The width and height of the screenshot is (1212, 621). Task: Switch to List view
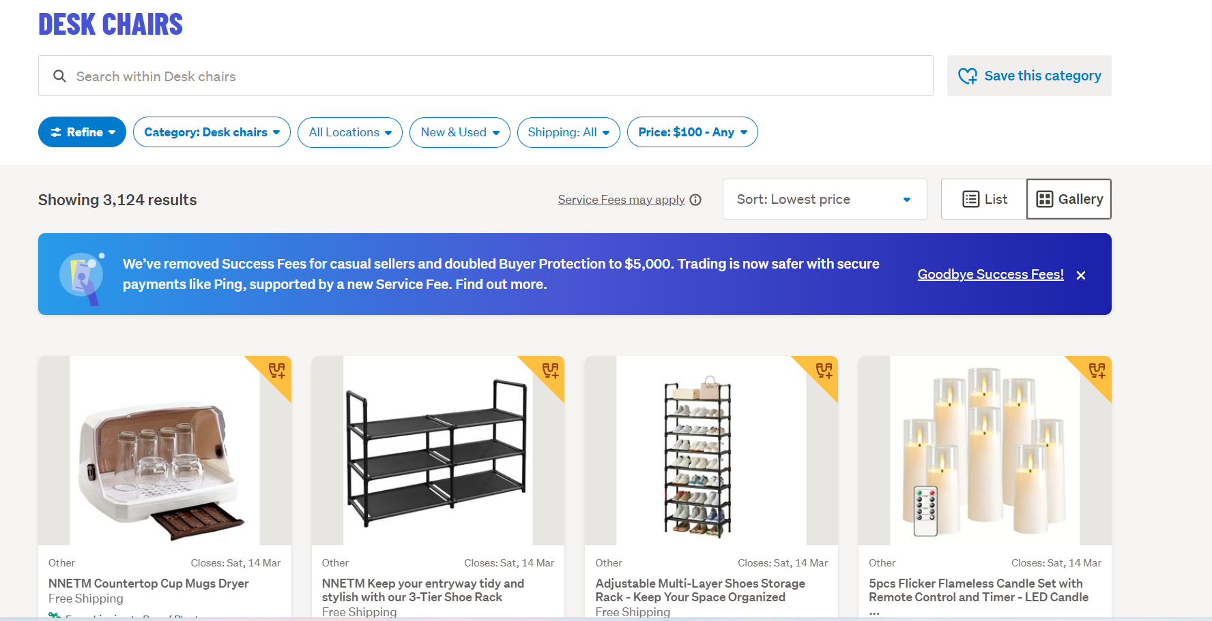(984, 199)
